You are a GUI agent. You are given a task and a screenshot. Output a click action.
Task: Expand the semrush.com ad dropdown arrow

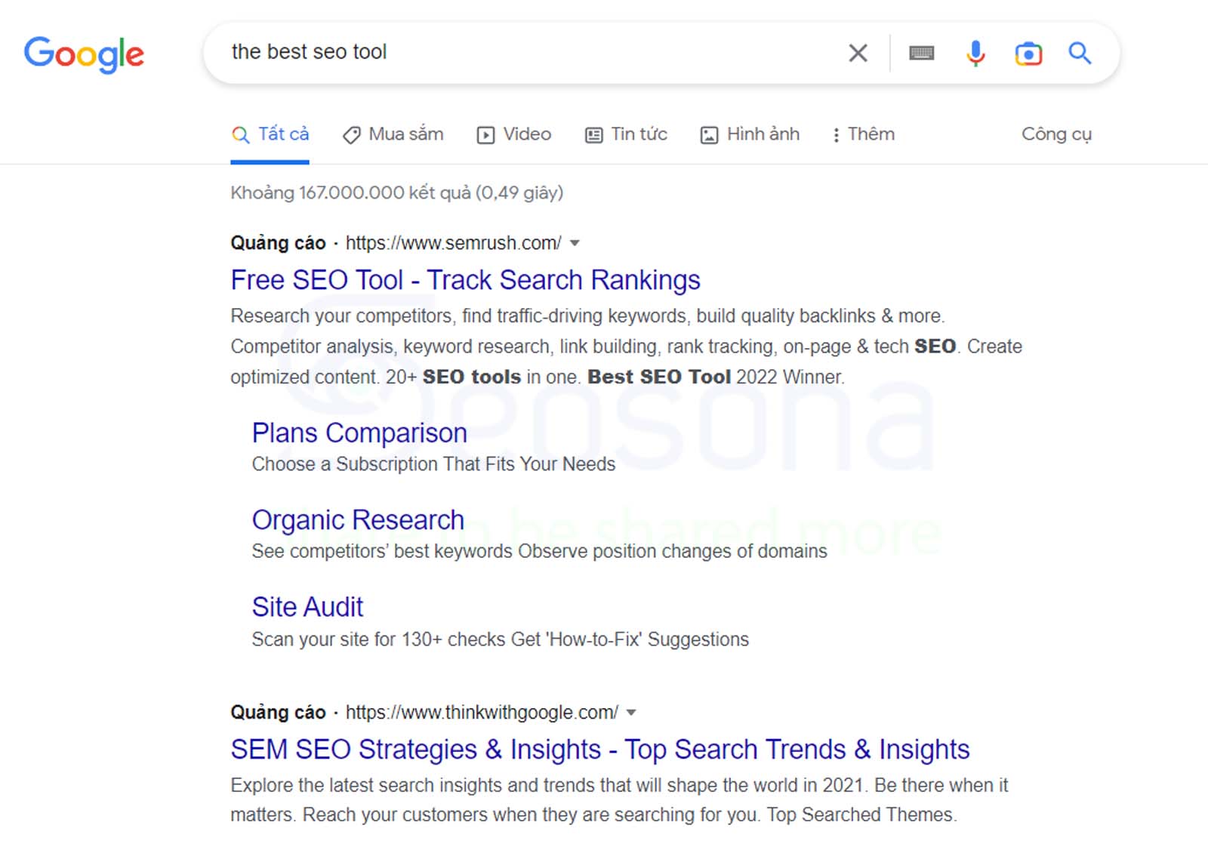(575, 243)
